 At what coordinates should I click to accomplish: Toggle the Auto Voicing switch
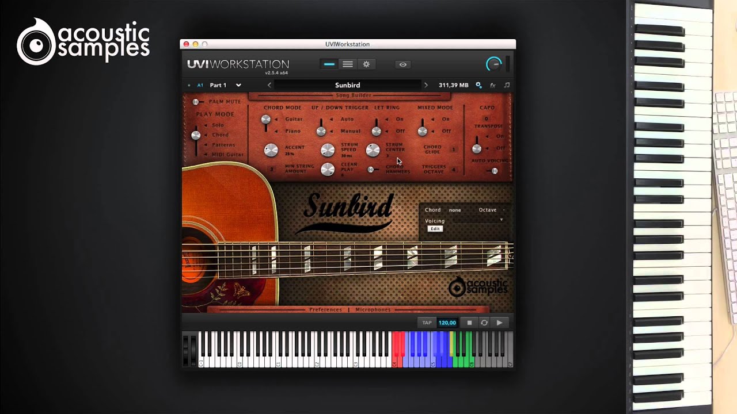point(493,171)
